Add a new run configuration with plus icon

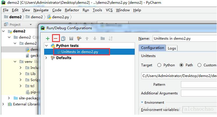click(48, 39)
